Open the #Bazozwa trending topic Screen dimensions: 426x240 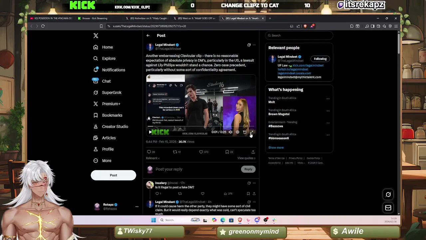tap(276, 126)
